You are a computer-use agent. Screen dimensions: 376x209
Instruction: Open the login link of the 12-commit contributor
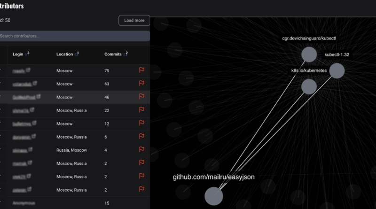point(22,124)
